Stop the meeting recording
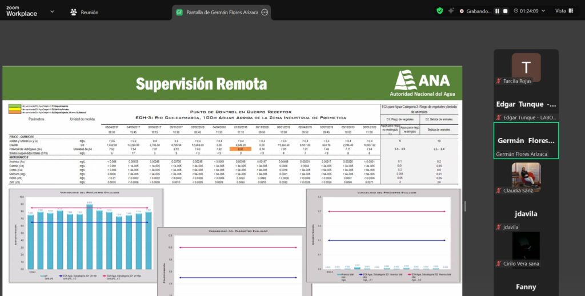This screenshot has height=296, width=585. [505, 11]
